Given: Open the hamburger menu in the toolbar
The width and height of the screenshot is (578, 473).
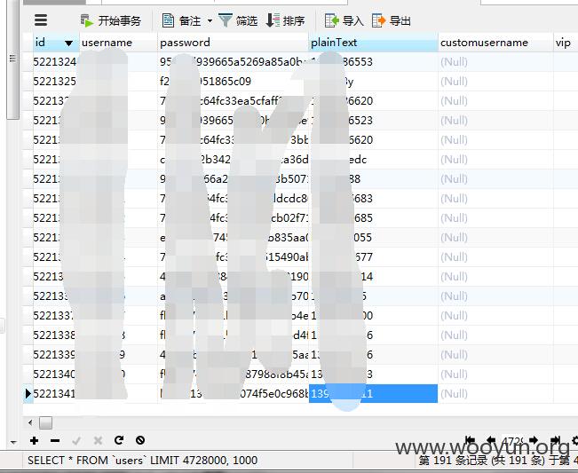Looking at the screenshot, I should [41, 20].
